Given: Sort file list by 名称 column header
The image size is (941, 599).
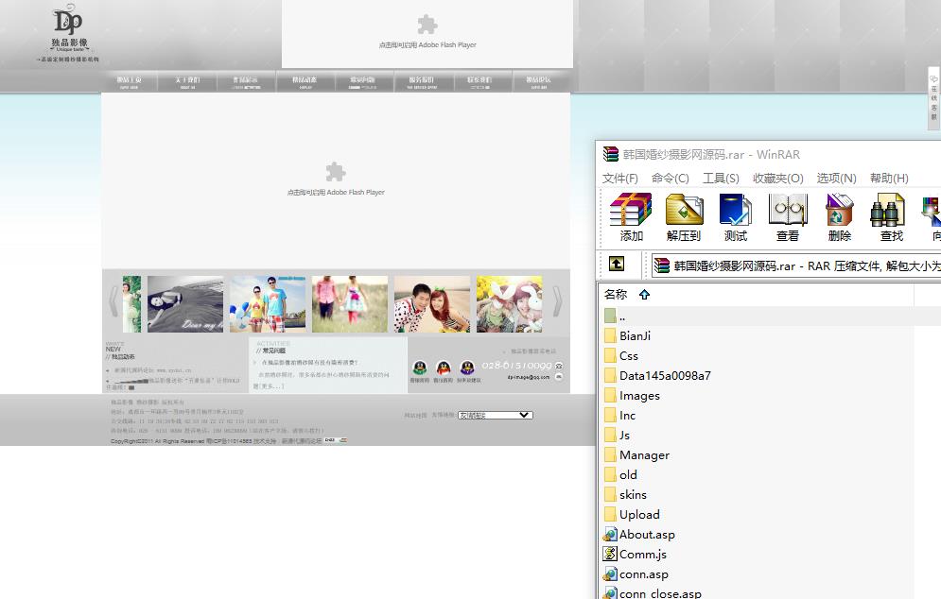Looking at the screenshot, I should [x=615, y=295].
